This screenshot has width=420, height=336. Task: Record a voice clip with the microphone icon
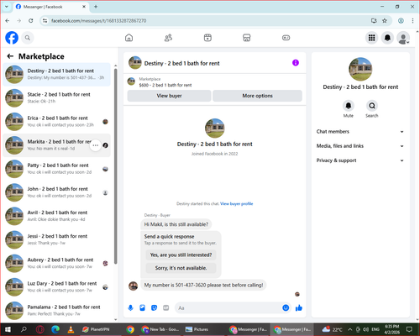pyautogui.click(x=130, y=308)
